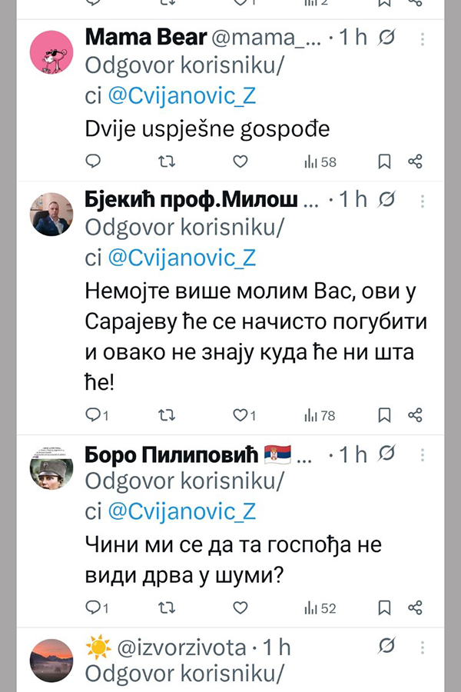Retweet Mama Bear's post

[x=166, y=161]
